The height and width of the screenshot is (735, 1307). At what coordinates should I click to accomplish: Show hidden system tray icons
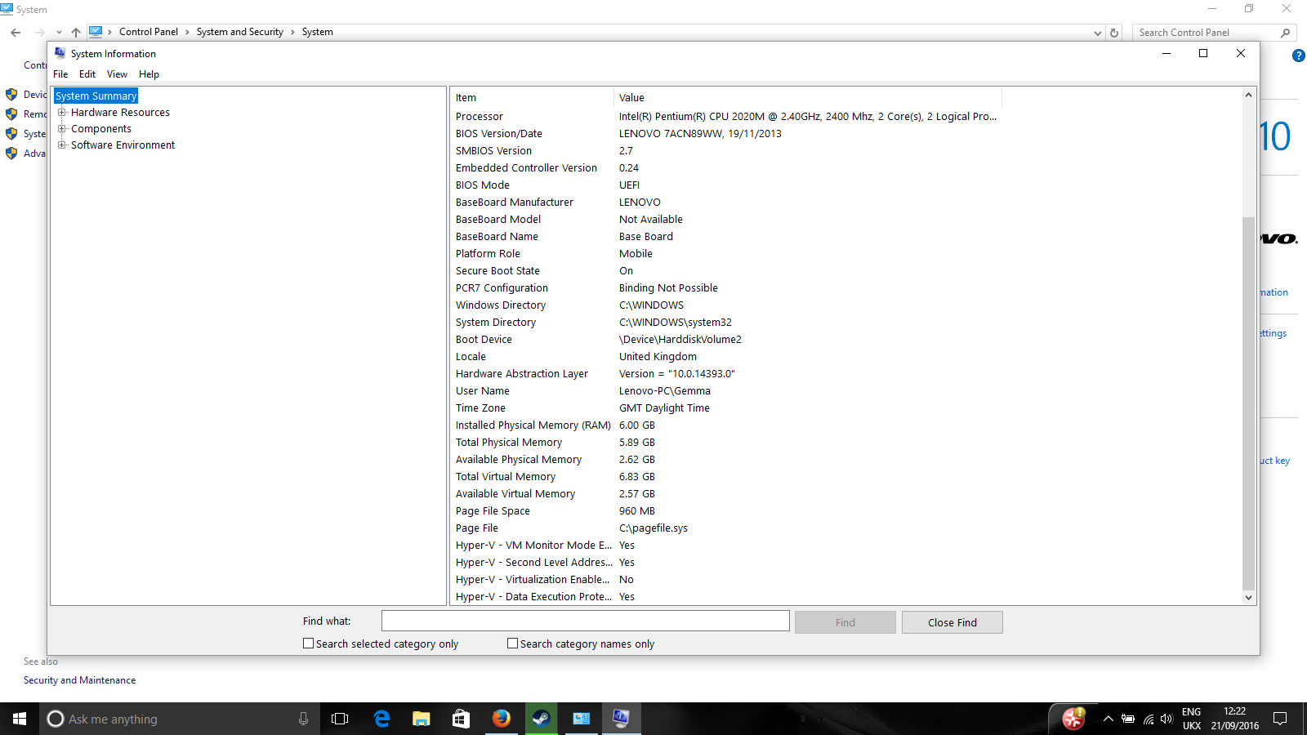click(x=1108, y=719)
